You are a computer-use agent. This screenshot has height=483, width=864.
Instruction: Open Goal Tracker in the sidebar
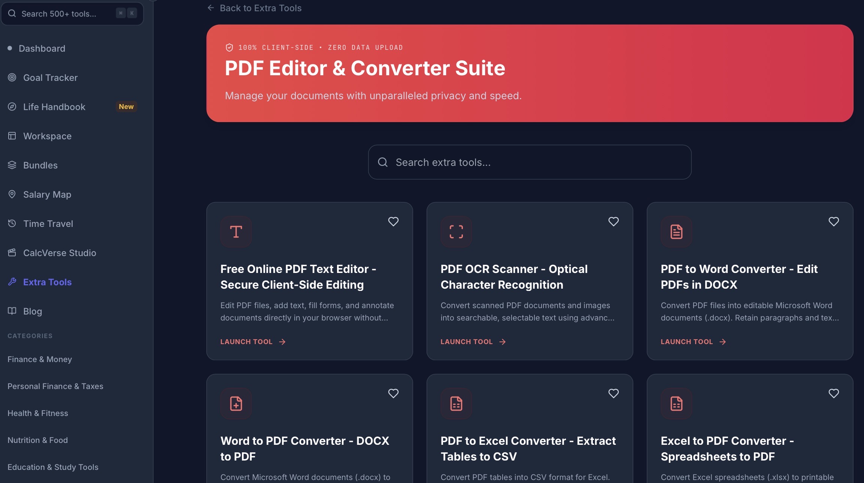click(x=50, y=78)
